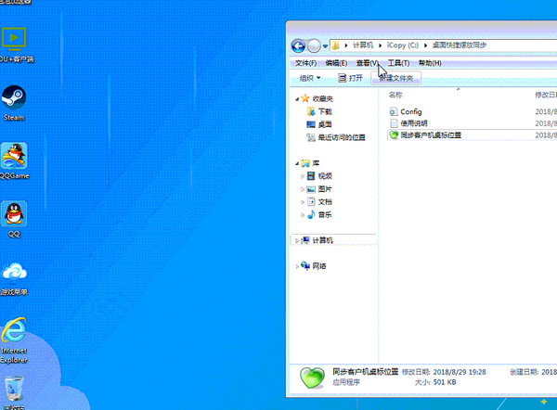Viewport: 557px width, 410px height.
Task: Select the Config file icon
Action: [394, 111]
